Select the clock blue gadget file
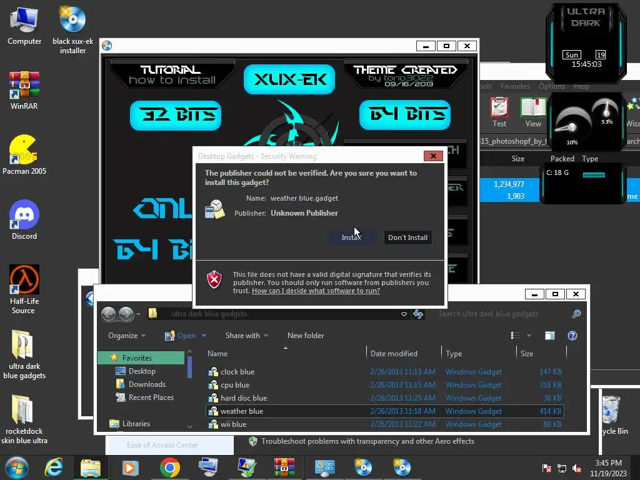Screen dimensions: 640x480 [384, 372]
